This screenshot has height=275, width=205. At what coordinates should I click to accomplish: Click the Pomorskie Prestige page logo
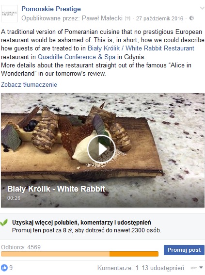tap(10, 14)
